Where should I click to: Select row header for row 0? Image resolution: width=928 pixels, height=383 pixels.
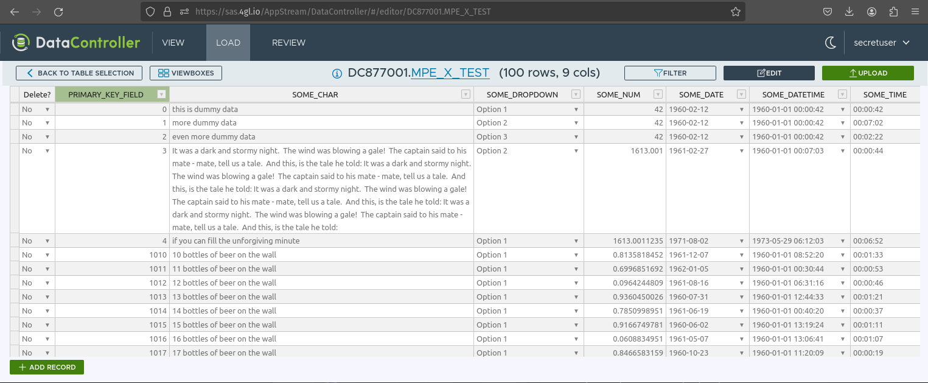coord(15,110)
